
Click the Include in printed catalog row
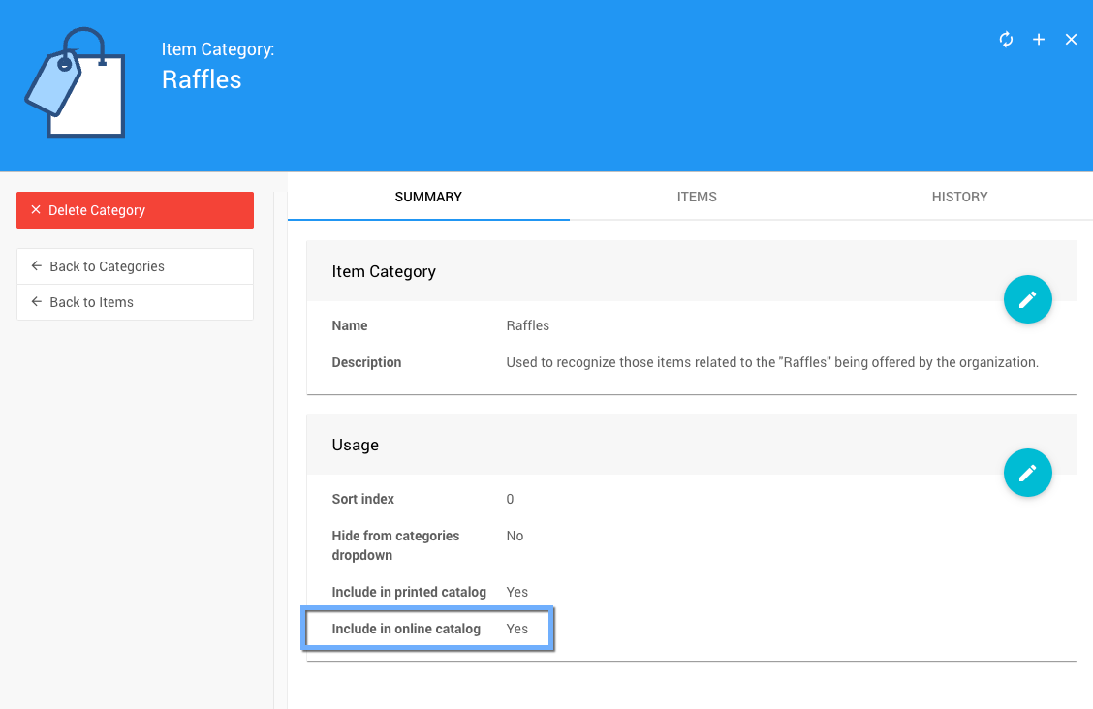(430, 592)
